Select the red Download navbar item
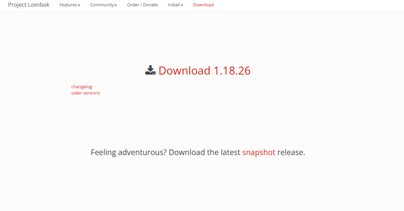Image resolution: width=404 pixels, height=211 pixels. 203,5
